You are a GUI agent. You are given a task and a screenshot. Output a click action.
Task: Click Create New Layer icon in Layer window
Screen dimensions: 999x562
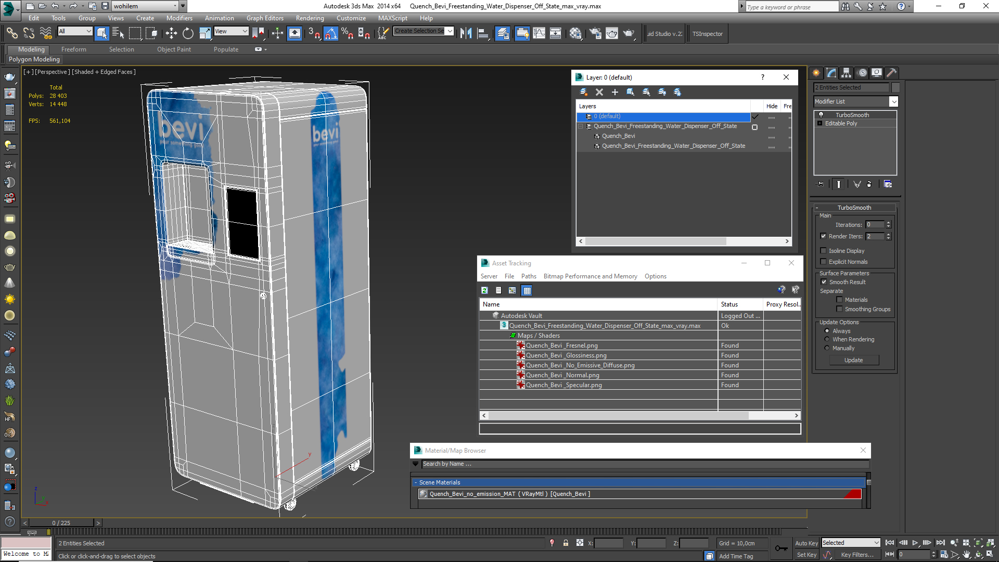pos(584,92)
